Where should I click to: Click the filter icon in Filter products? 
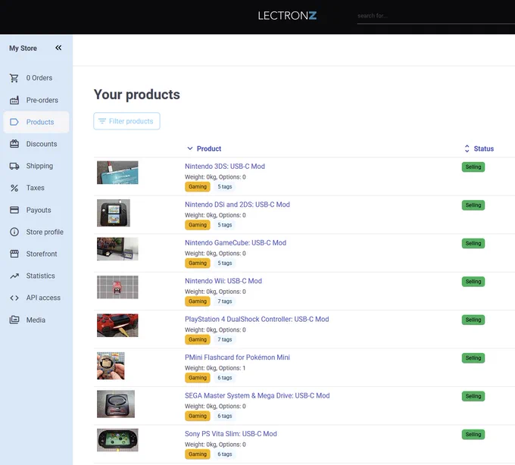click(102, 121)
